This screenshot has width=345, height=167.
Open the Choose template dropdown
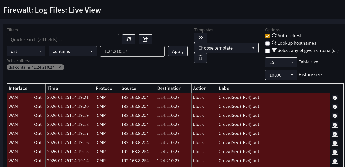226,48
